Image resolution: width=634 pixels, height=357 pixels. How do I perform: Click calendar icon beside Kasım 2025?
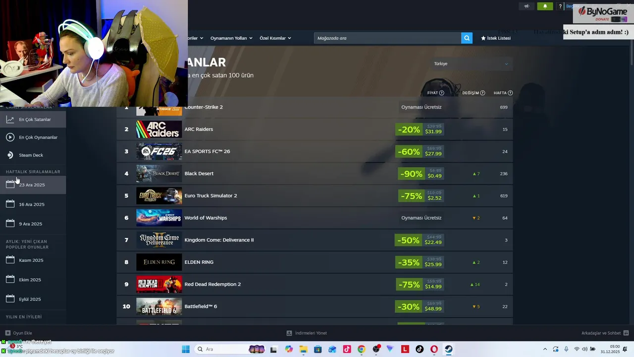10,260
